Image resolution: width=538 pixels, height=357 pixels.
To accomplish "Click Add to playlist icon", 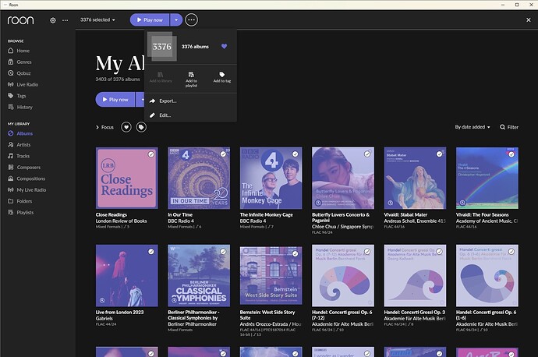I will tap(191, 74).
